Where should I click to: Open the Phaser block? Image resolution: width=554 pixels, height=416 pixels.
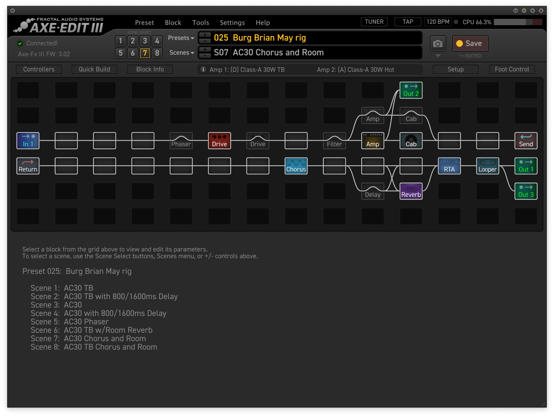(181, 140)
